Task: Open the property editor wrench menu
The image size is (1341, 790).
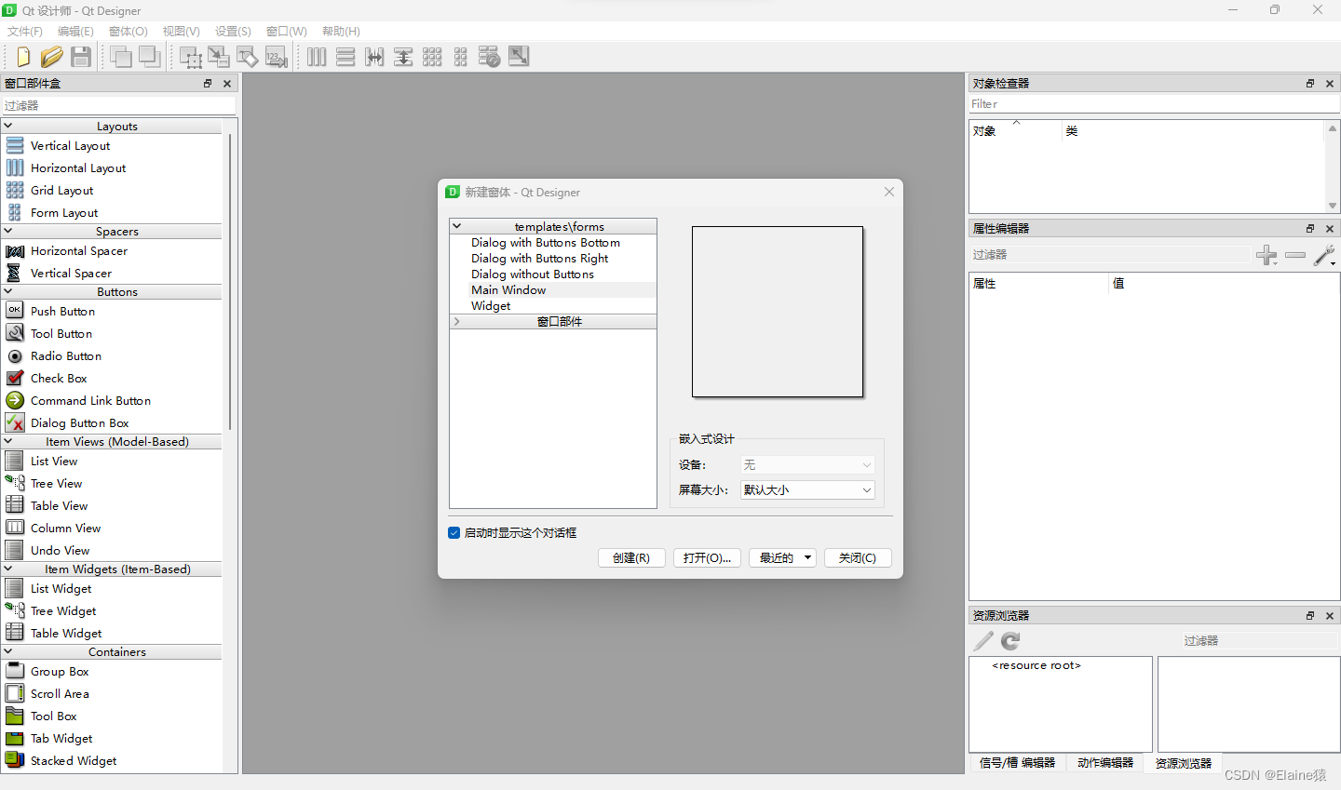Action: click(x=1325, y=255)
